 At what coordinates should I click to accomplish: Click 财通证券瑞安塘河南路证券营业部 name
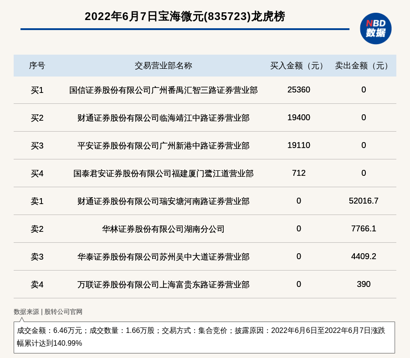point(164,201)
